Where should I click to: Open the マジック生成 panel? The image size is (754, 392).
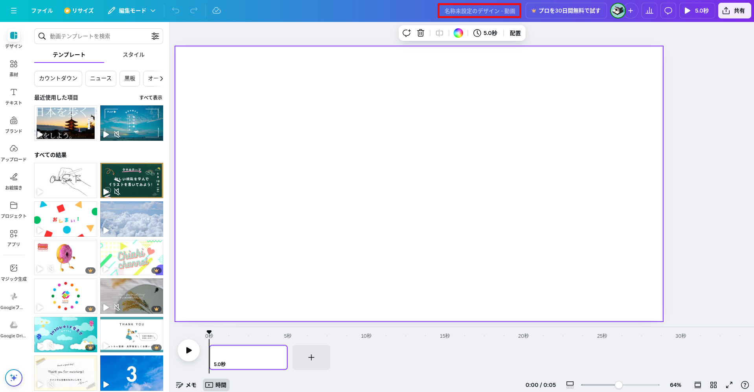(x=14, y=272)
